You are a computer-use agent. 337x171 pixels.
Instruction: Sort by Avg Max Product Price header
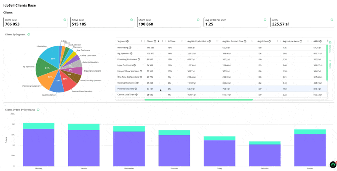click(233, 41)
